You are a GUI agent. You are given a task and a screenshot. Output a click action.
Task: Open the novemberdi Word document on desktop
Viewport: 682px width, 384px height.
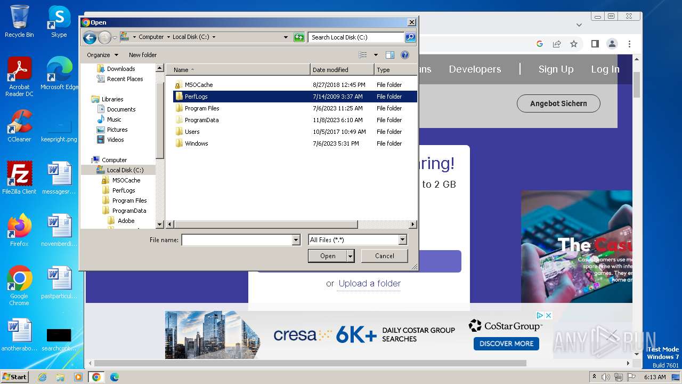point(59,230)
